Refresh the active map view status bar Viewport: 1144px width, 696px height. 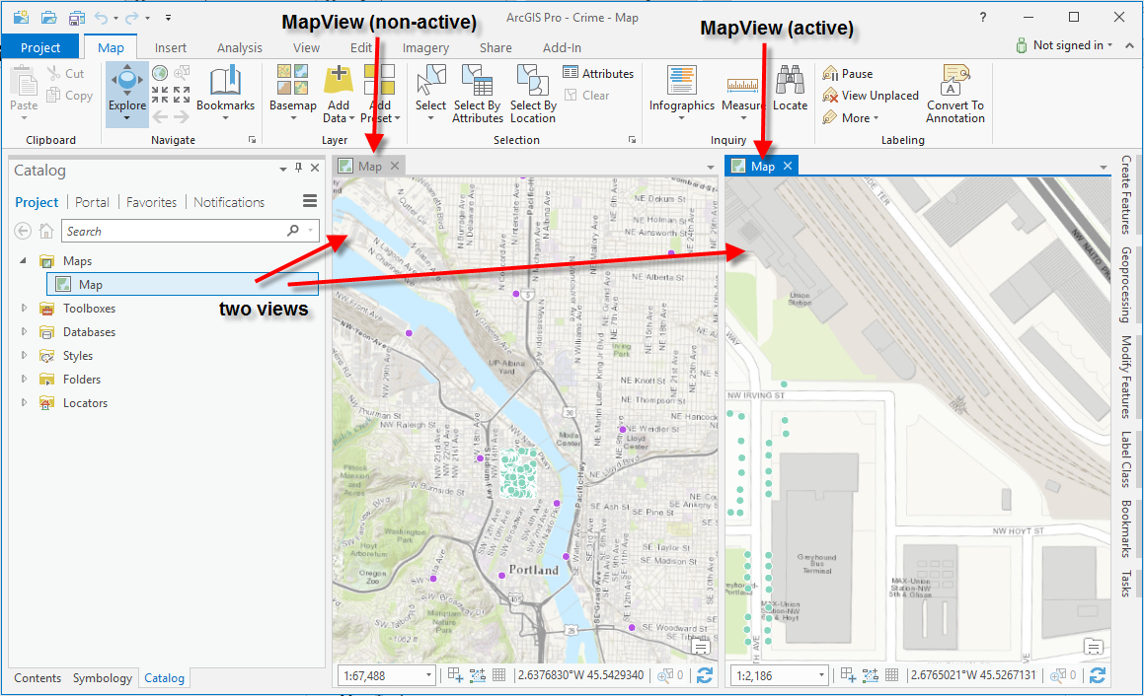1098,675
